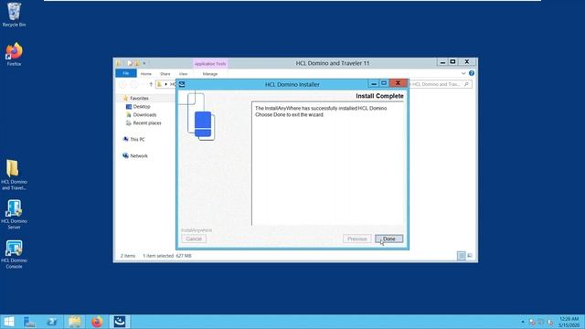The height and width of the screenshot is (329, 585).
Task: Switch Explorer to large icons view
Action: 470,256
